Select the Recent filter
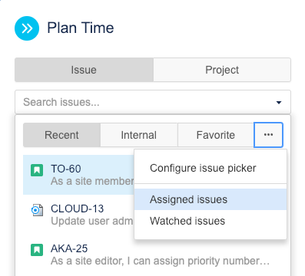The height and width of the screenshot is (276, 305). [61, 135]
